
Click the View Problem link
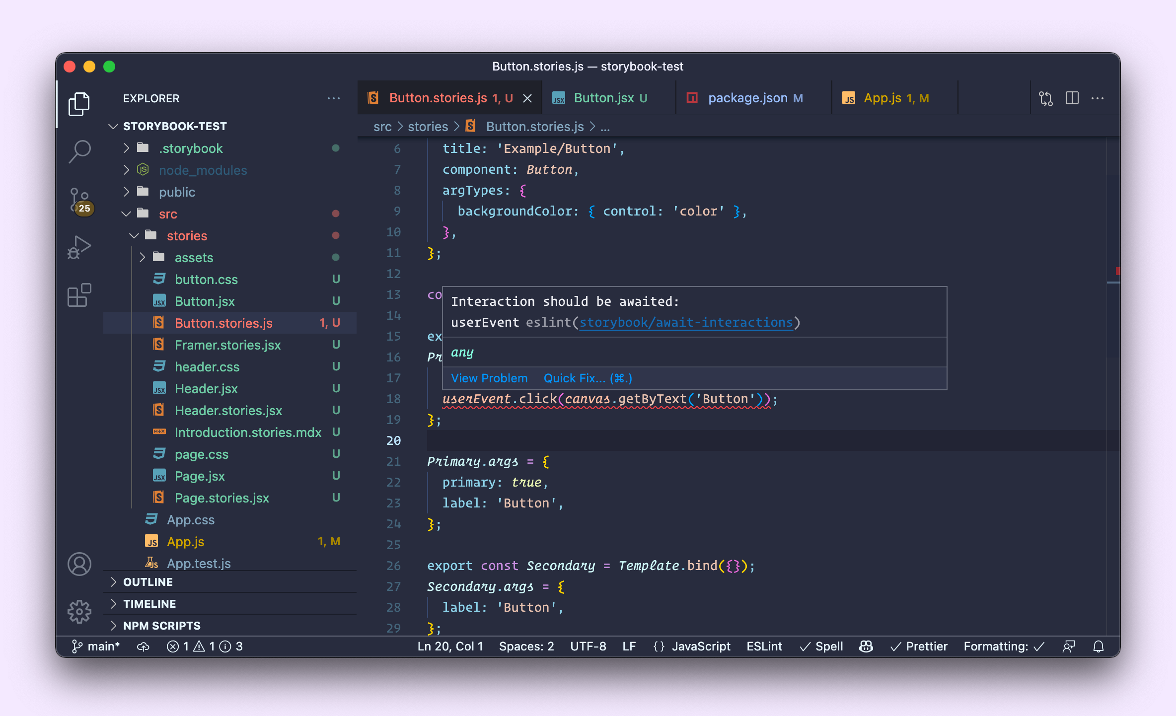489,378
